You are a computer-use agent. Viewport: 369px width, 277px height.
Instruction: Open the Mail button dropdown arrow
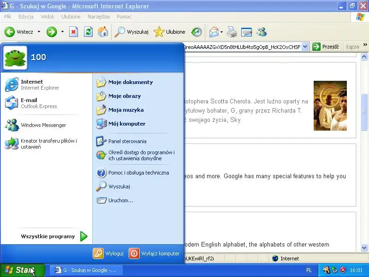[x=221, y=32]
